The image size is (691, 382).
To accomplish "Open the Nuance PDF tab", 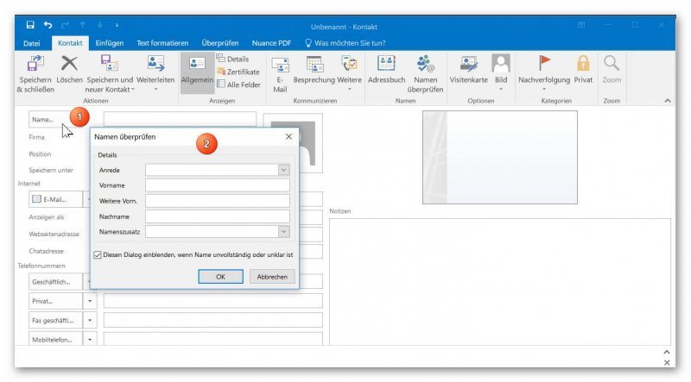I will (271, 43).
